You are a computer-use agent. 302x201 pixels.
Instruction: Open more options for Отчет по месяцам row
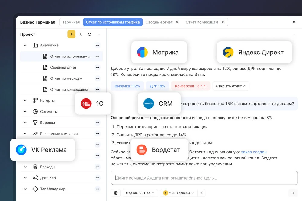coord(98,78)
